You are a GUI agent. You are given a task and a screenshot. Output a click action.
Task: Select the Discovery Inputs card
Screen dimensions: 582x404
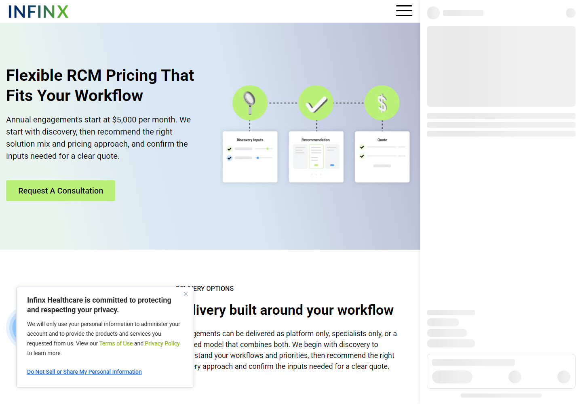250,157
